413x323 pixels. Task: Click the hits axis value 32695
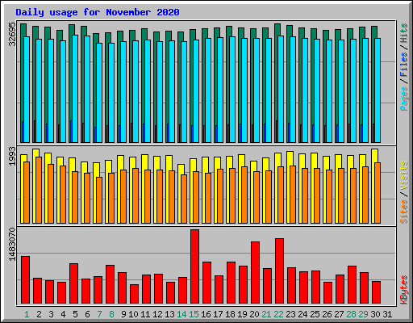click(12, 34)
